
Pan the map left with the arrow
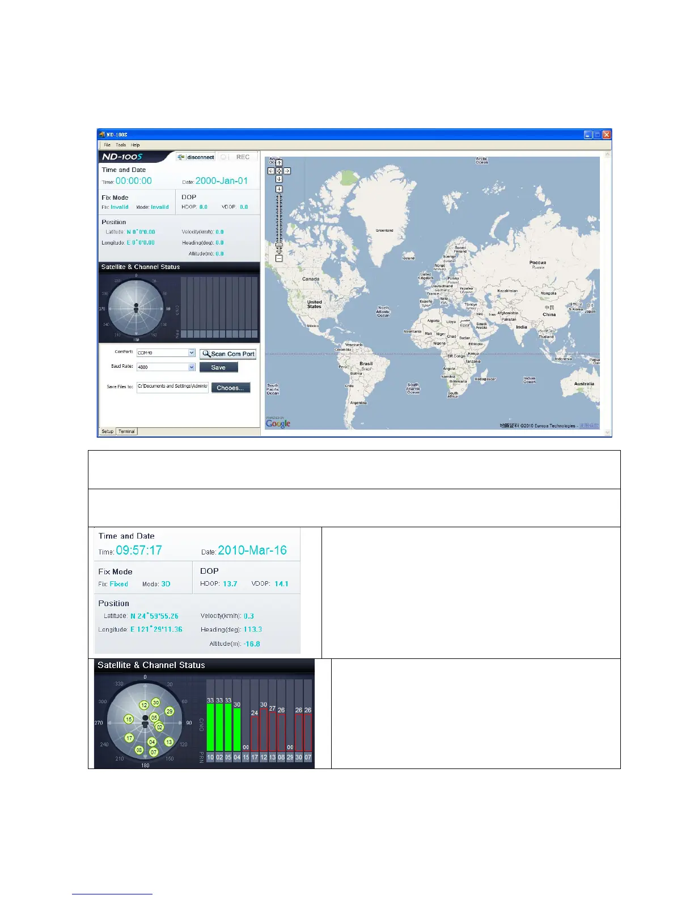click(271, 171)
